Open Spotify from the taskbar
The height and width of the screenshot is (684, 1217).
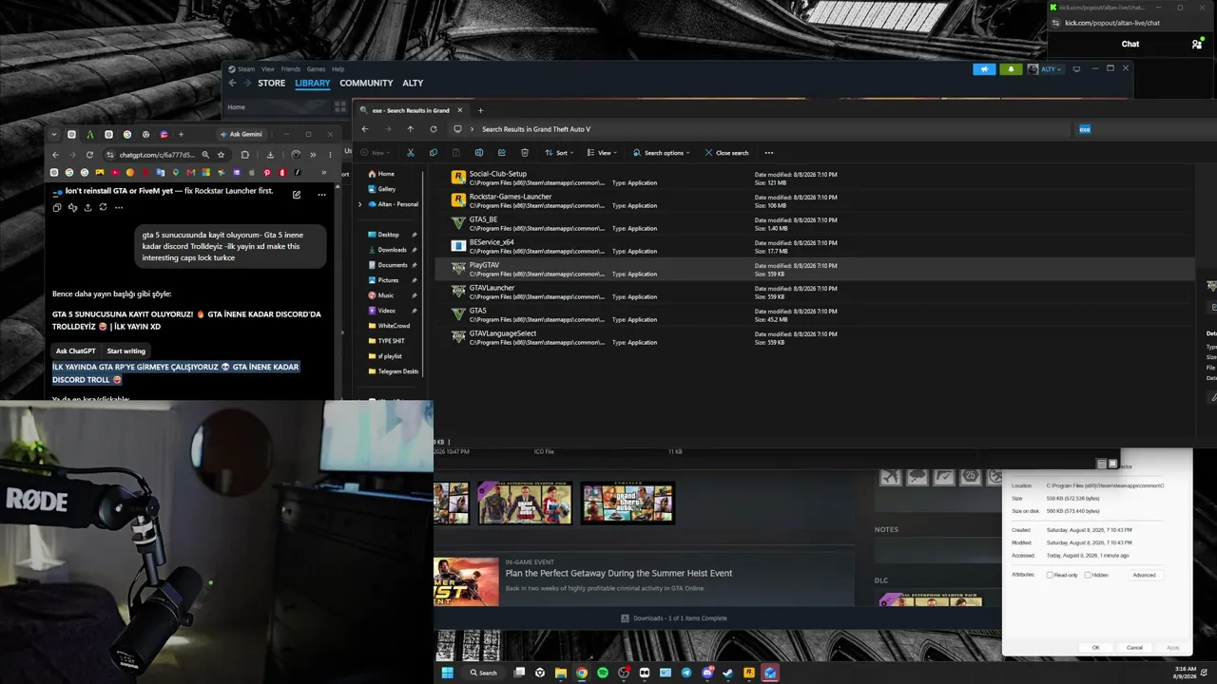coord(603,673)
